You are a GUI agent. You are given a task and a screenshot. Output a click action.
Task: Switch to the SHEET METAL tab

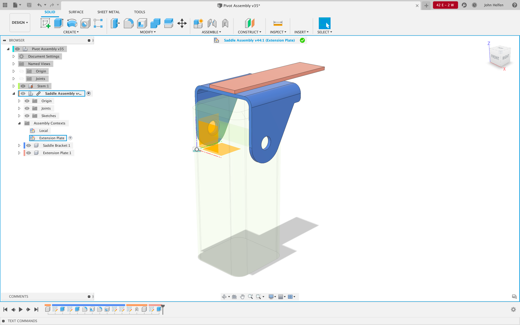108,12
